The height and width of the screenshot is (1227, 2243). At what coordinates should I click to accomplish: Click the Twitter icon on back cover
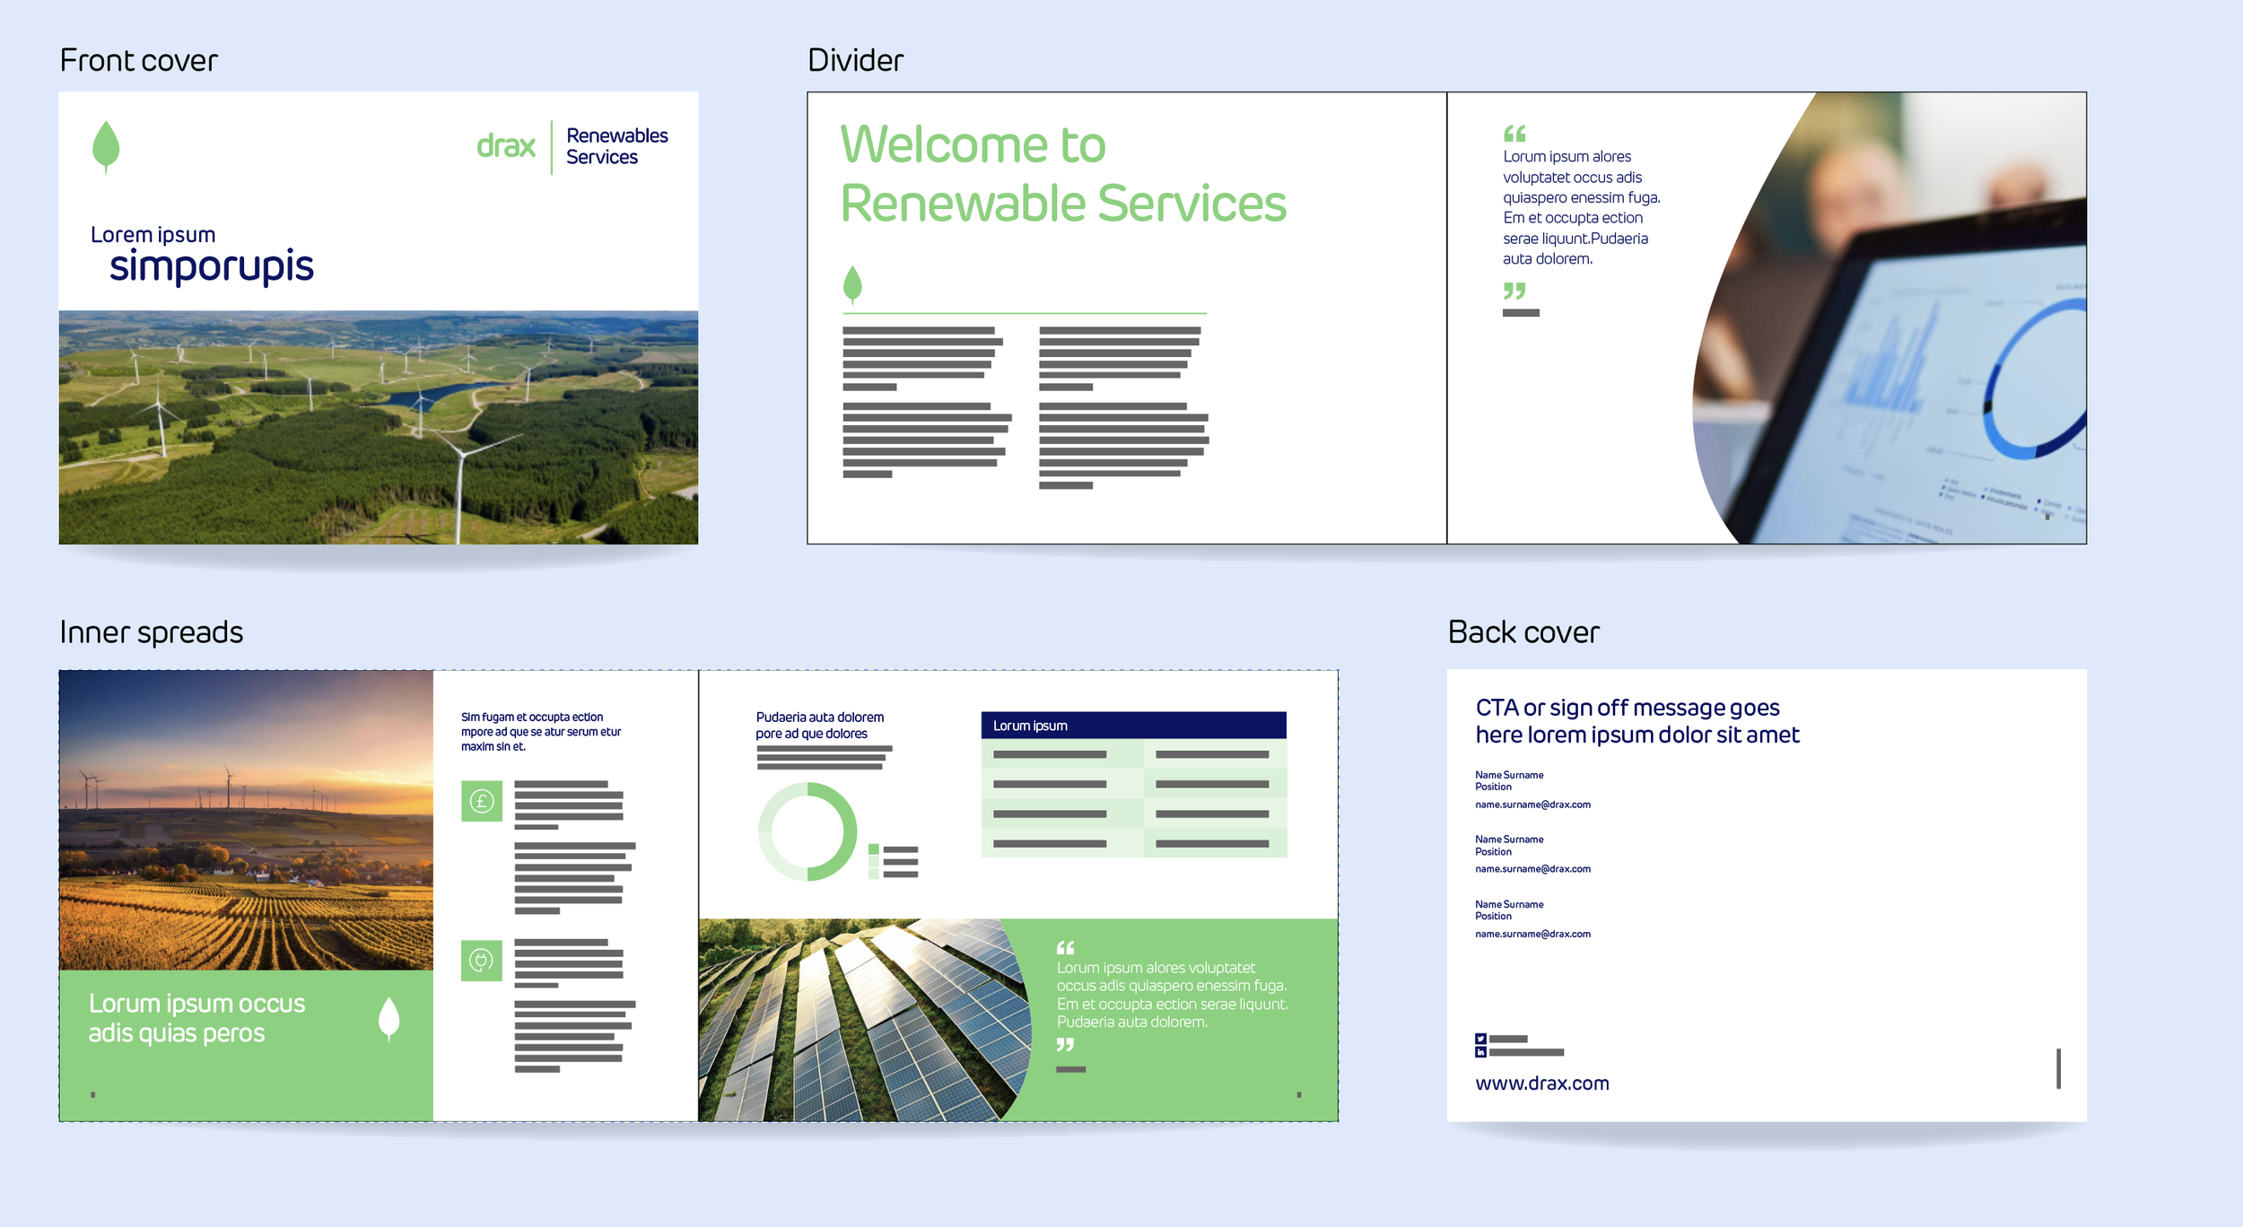1480,1039
